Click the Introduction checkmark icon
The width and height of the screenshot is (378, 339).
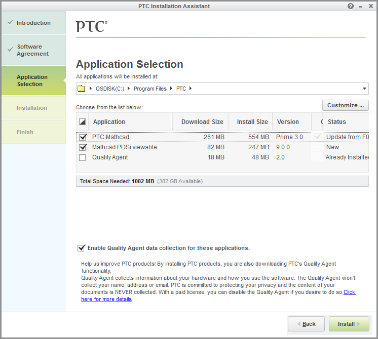coord(10,22)
